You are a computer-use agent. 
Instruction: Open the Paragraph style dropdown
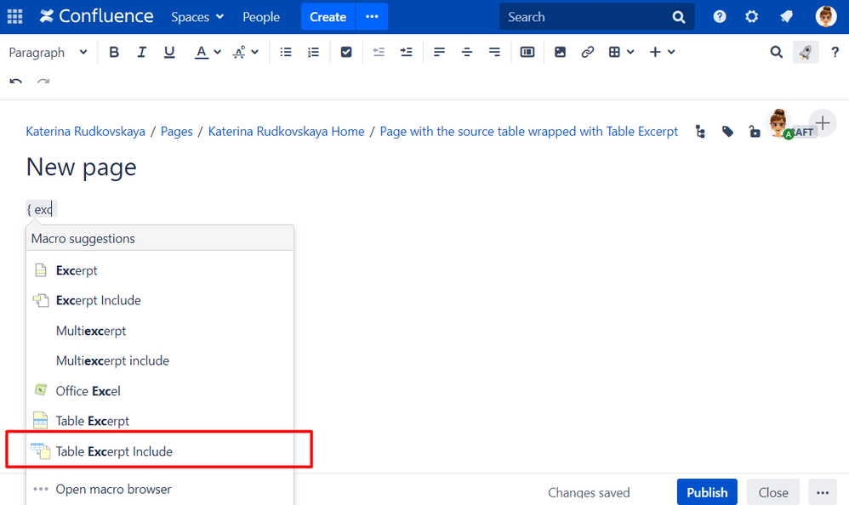[48, 52]
